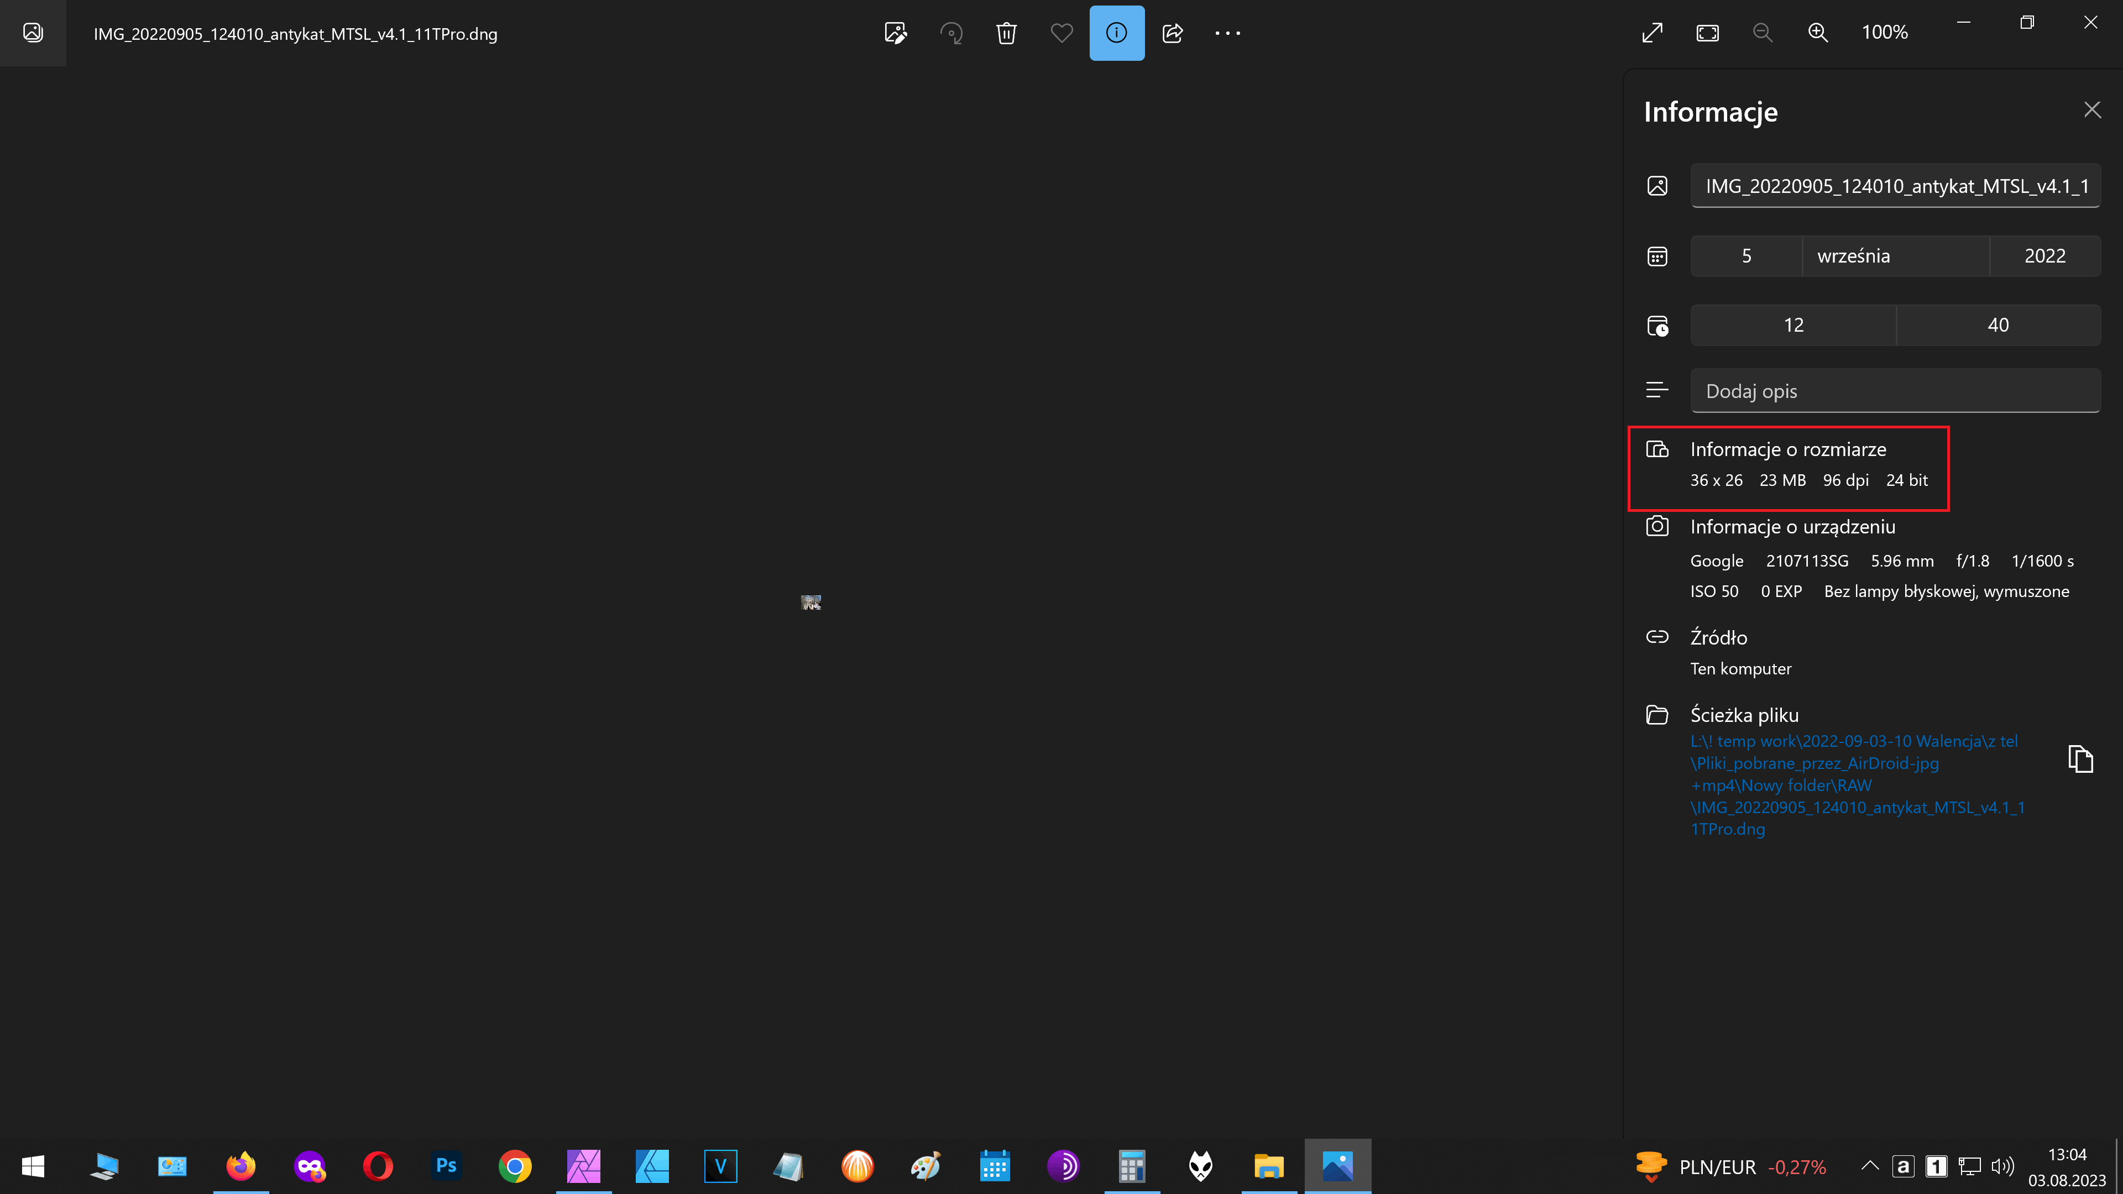Open Opera from the taskbar
Image resolution: width=2123 pixels, height=1194 pixels.
click(x=378, y=1166)
